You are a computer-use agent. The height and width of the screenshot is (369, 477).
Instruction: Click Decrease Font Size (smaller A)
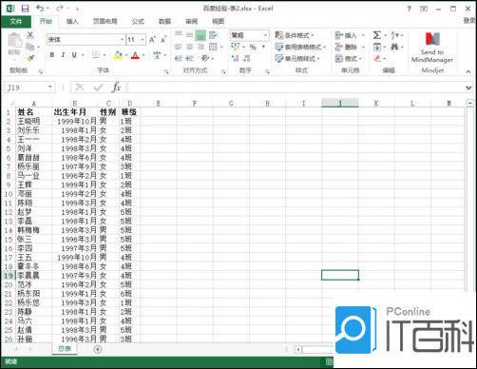coord(163,40)
